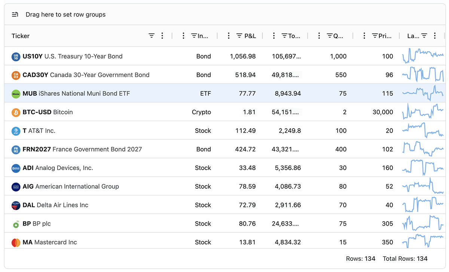Click the Last column filter icon
Image resolution: width=449 pixels, height=272 pixels.
[424, 36]
